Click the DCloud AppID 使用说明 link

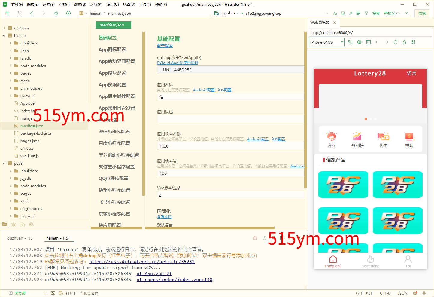click(177, 63)
